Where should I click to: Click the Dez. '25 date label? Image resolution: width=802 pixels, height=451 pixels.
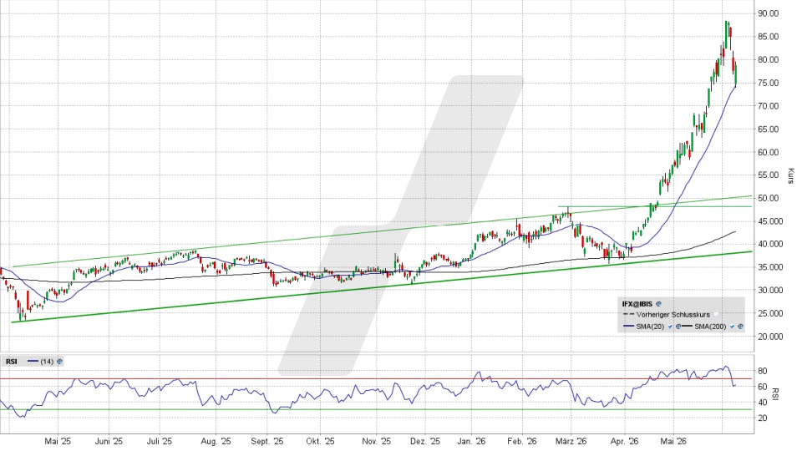pos(425,441)
